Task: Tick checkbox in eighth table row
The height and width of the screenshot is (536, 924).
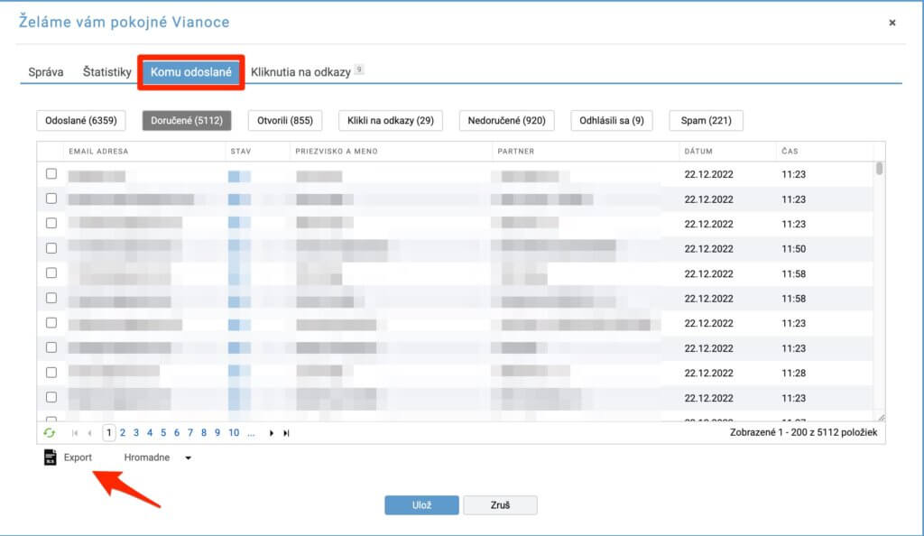Action: coord(51,347)
